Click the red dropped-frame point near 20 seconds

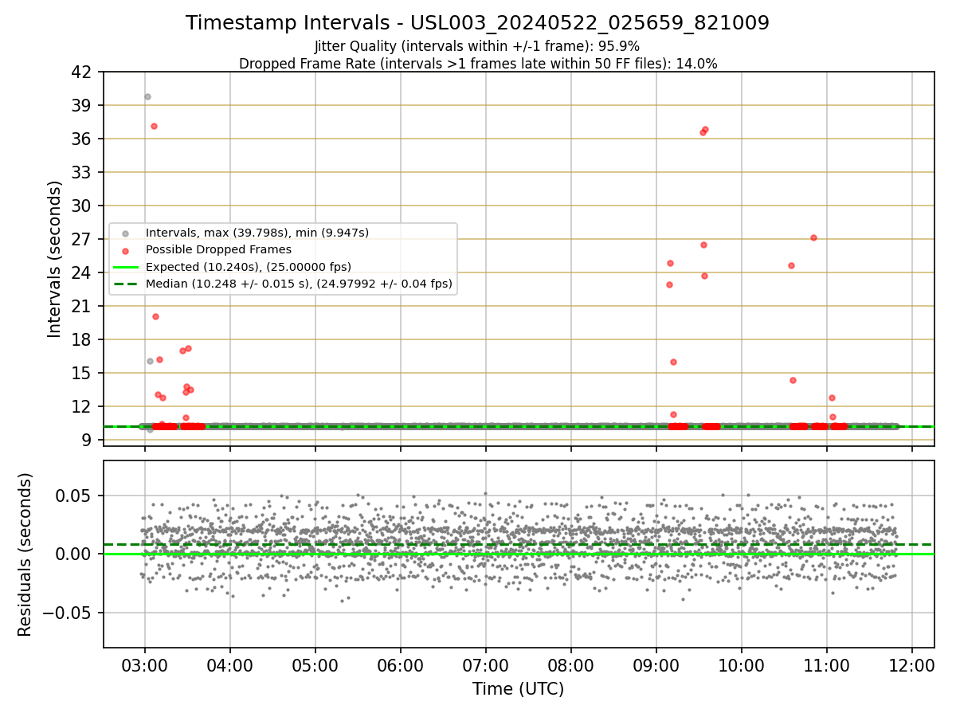155,316
